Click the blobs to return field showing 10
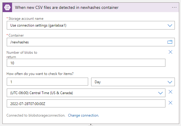The image size is (181, 126). 85,63
